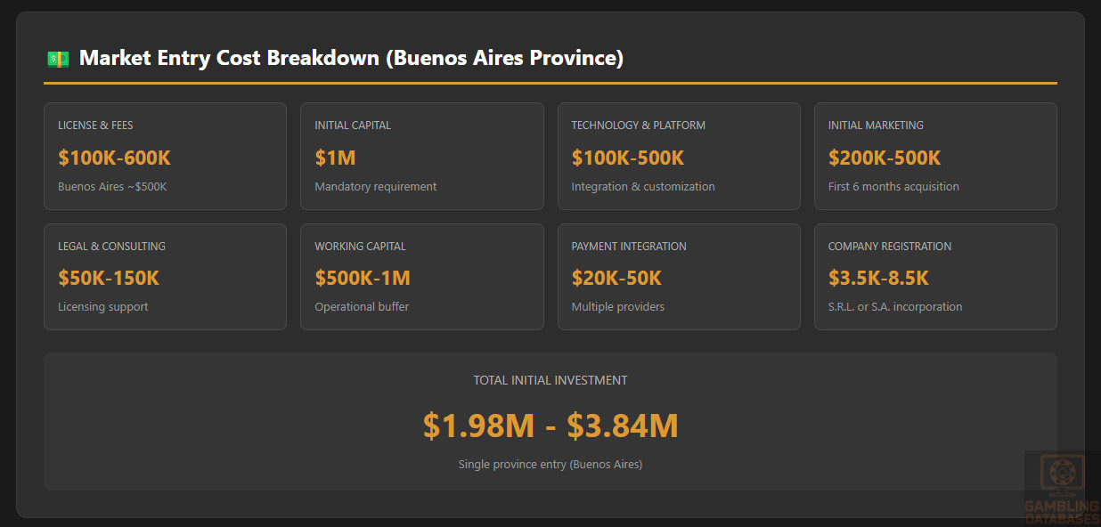Click the money emoji icon beside the title
The image size is (1101, 527).
pyautogui.click(x=58, y=59)
